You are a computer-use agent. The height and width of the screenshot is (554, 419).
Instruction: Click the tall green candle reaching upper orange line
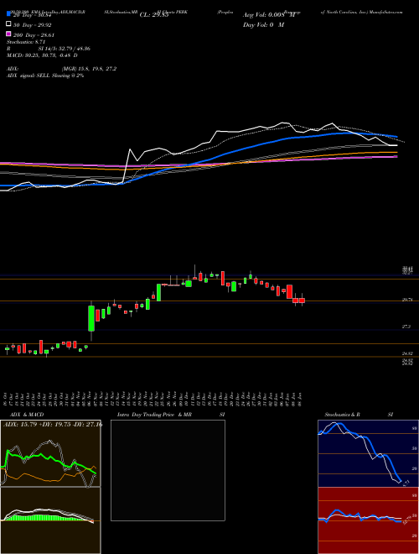pyautogui.click(x=158, y=293)
